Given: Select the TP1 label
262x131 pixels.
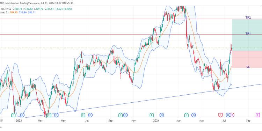Looking at the screenshot, I should 248,34.
